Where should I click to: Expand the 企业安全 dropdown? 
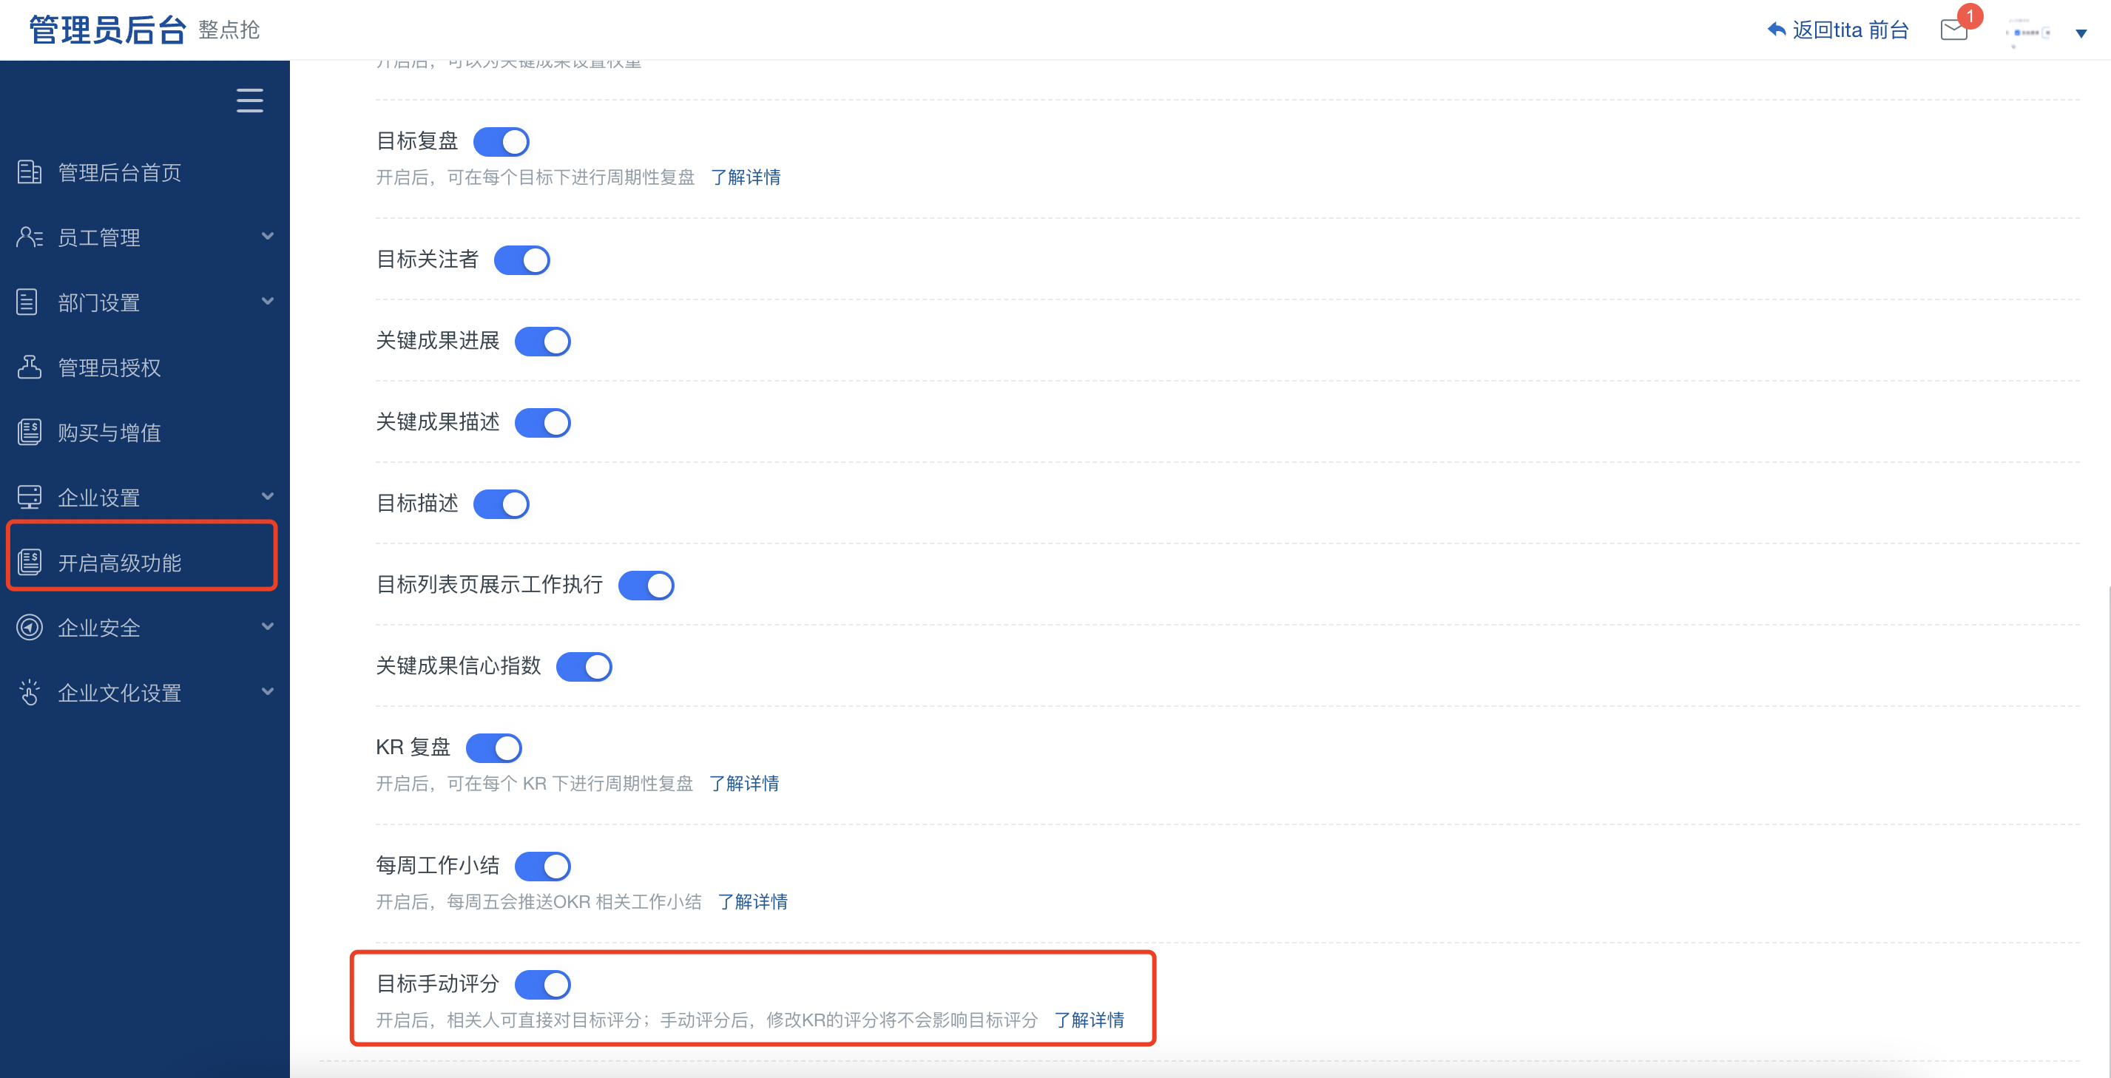pyautogui.click(x=143, y=627)
